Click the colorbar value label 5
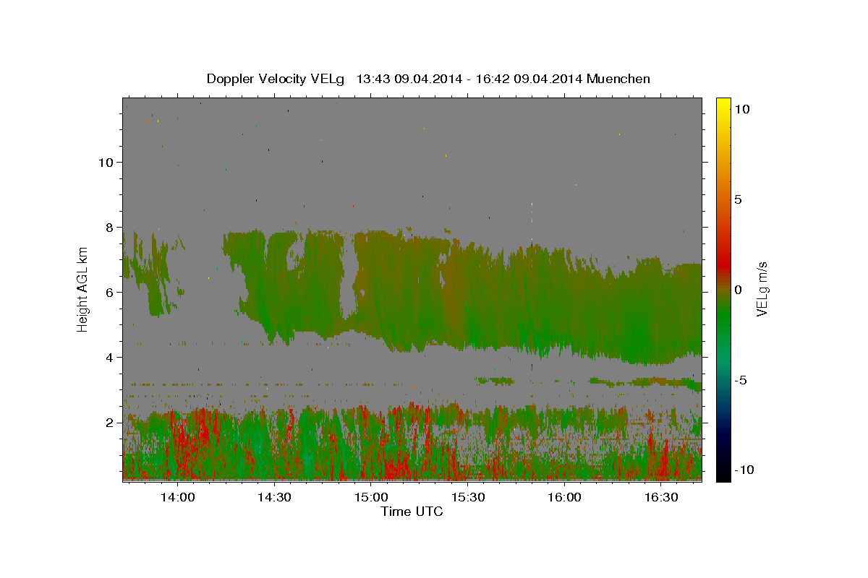This screenshot has width=868, height=578. pyautogui.click(x=737, y=199)
